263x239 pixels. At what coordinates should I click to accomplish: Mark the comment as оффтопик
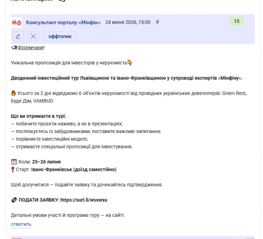[x=60, y=36]
